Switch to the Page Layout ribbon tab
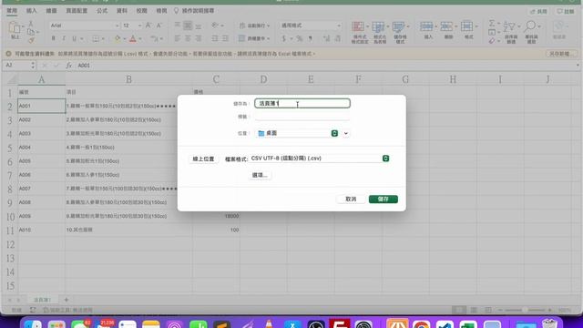The width and height of the screenshot is (583, 328). click(77, 11)
